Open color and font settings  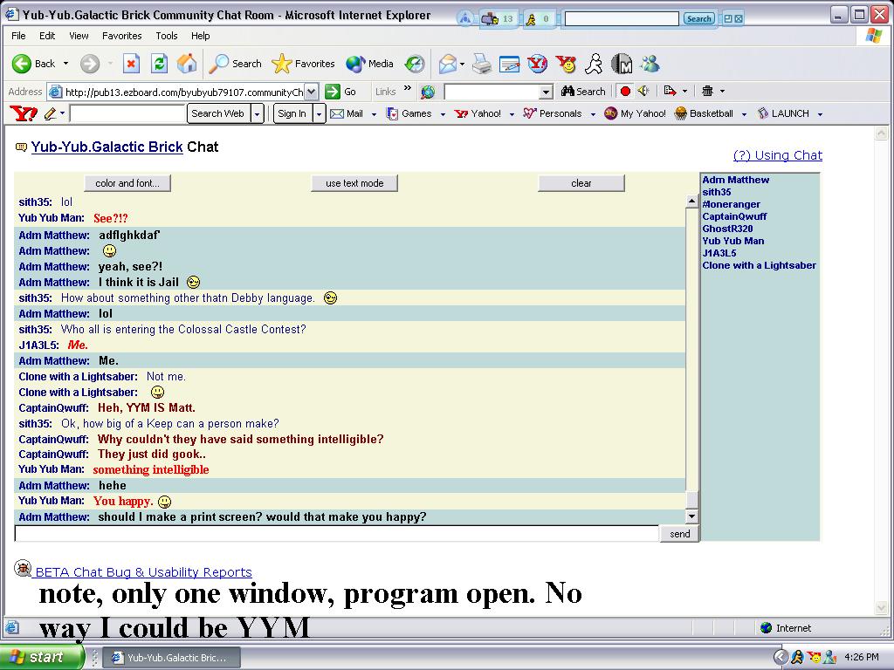127,183
